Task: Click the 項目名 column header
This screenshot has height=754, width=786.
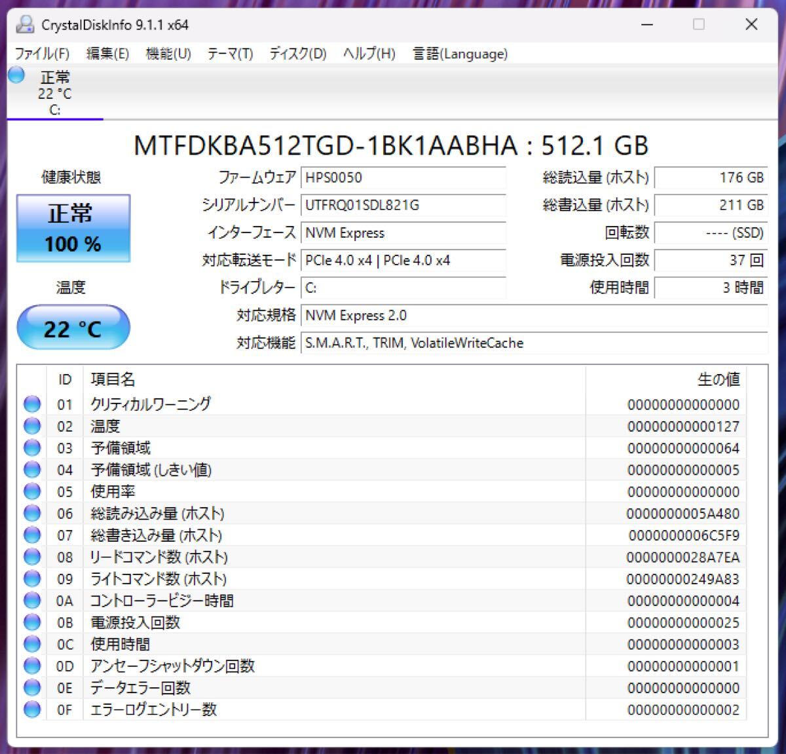Action: pyautogui.click(x=113, y=379)
